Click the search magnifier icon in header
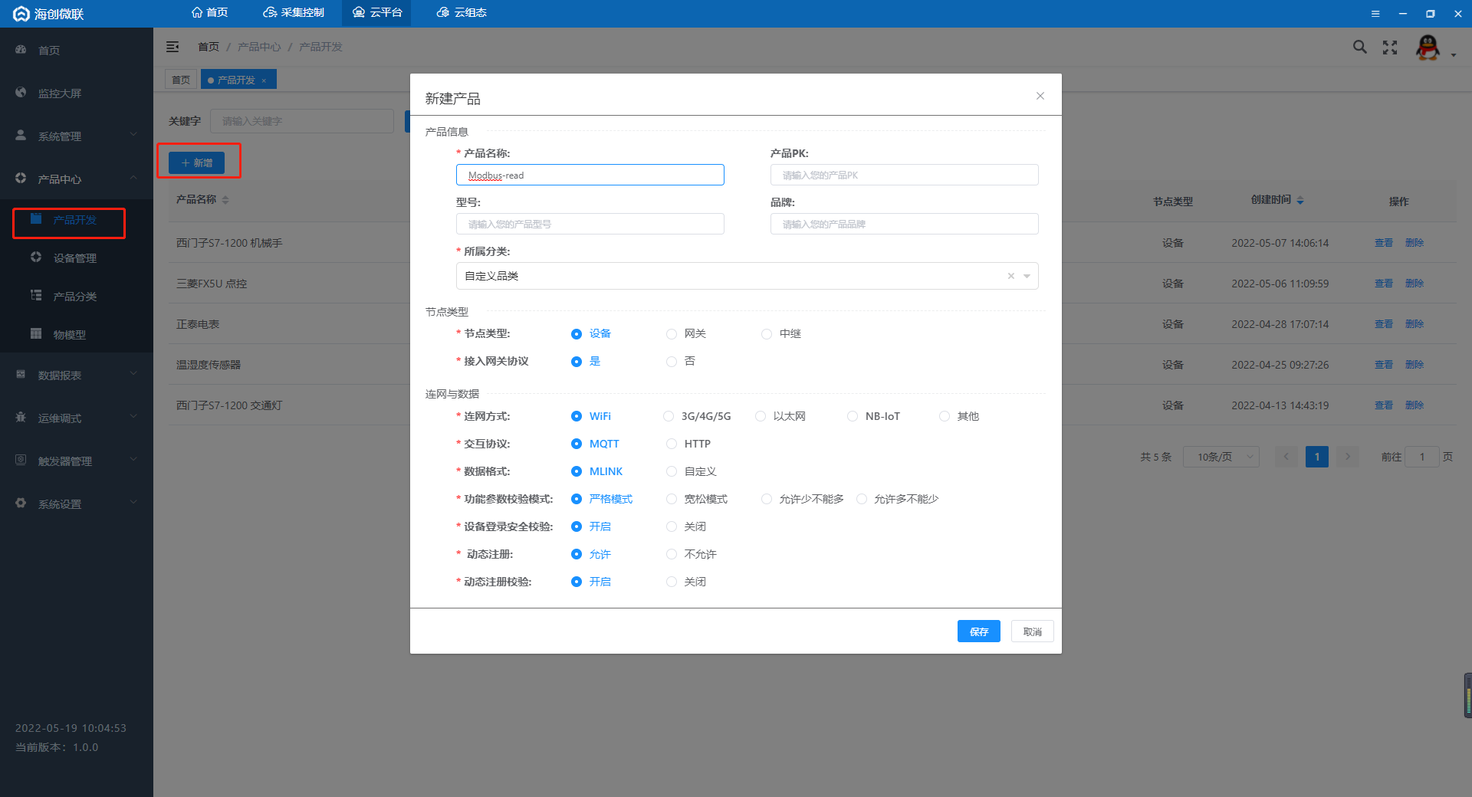1472x797 pixels. (x=1359, y=47)
